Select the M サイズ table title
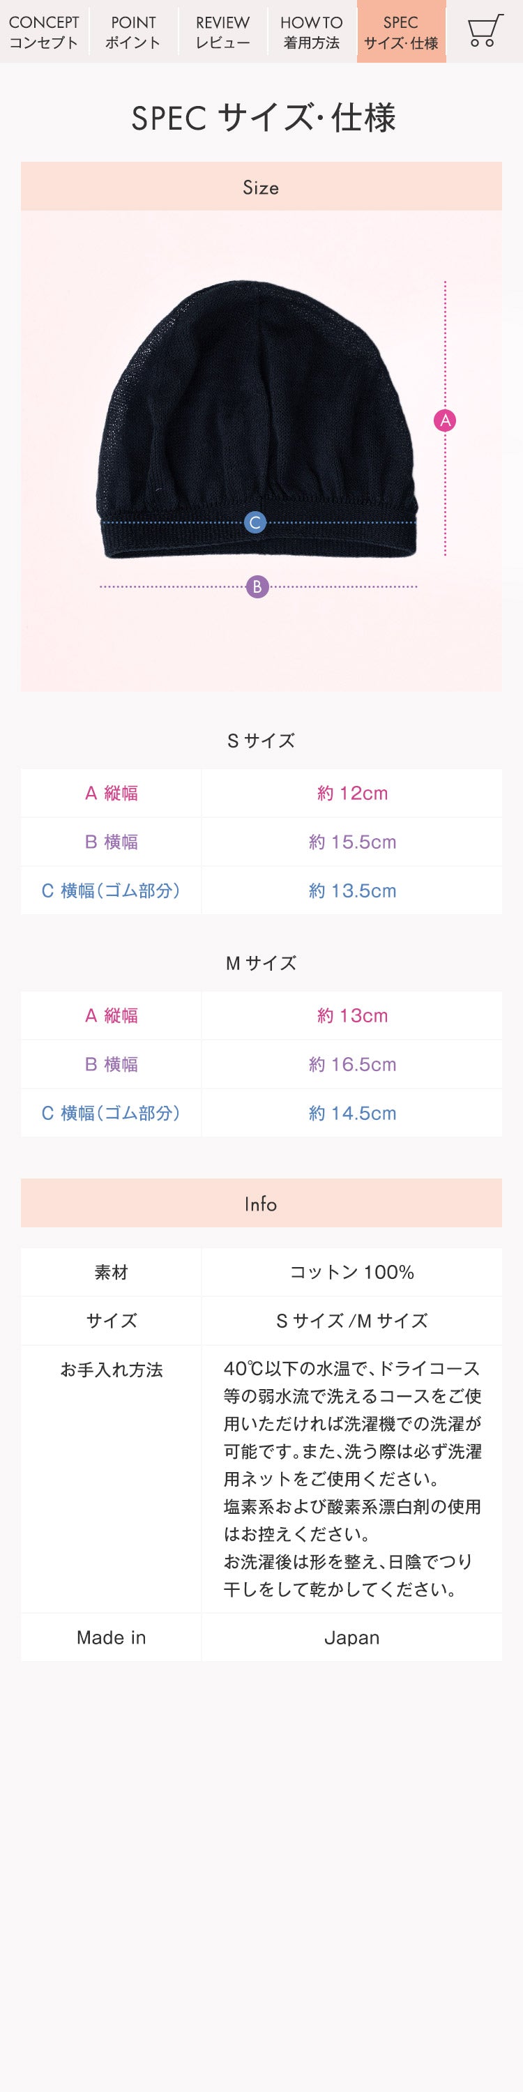Viewport: 523px width, 2092px height. click(x=261, y=963)
